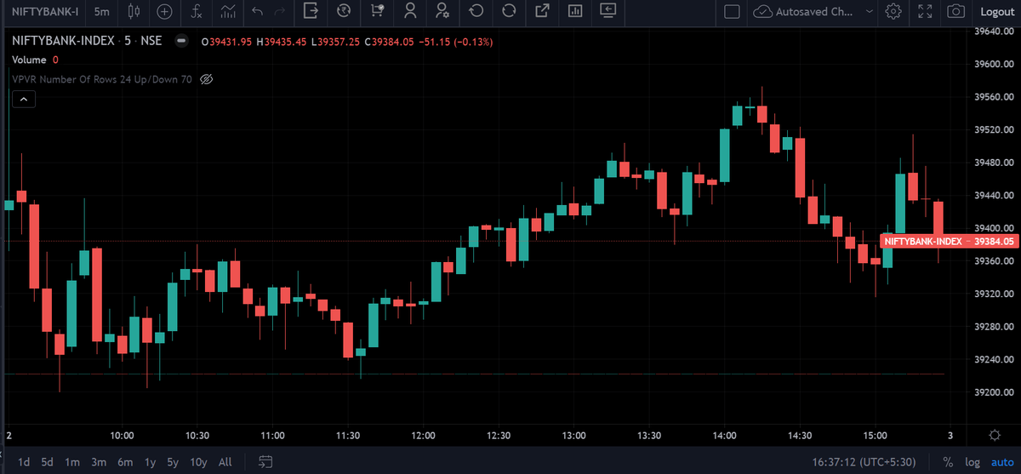Change the 5m chart interval

pos(101,12)
